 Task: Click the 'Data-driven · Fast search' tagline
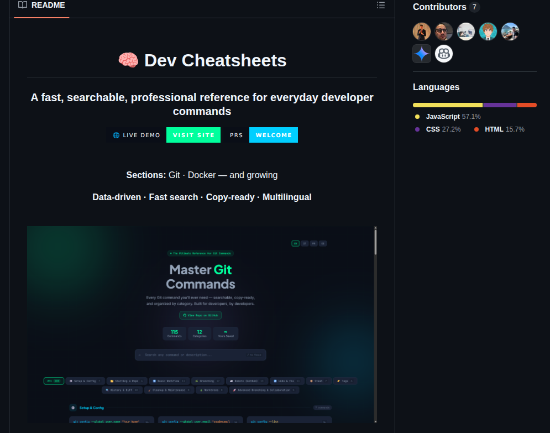pyautogui.click(x=202, y=197)
